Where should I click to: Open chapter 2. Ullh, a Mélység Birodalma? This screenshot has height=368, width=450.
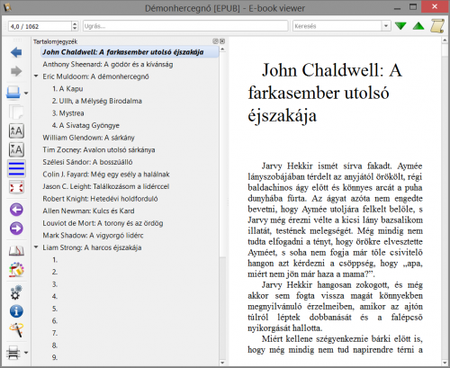96,101
